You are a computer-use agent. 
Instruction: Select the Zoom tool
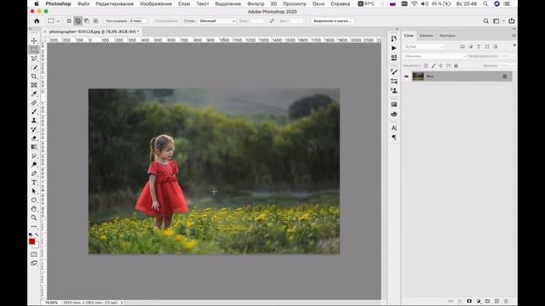pos(34,218)
